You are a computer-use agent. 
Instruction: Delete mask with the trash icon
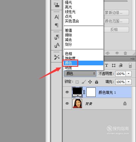125,53
